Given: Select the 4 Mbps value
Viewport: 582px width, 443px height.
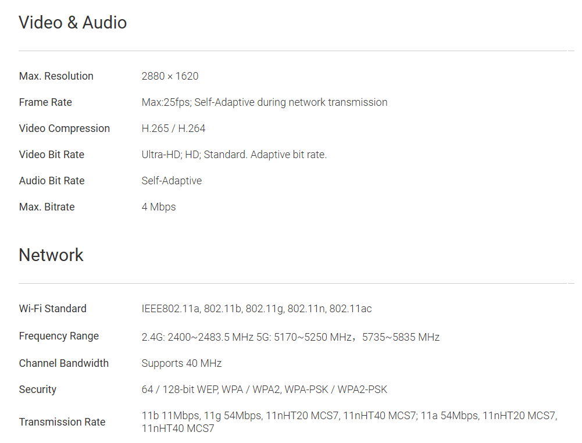Looking at the screenshot, I should click(158, 207).
